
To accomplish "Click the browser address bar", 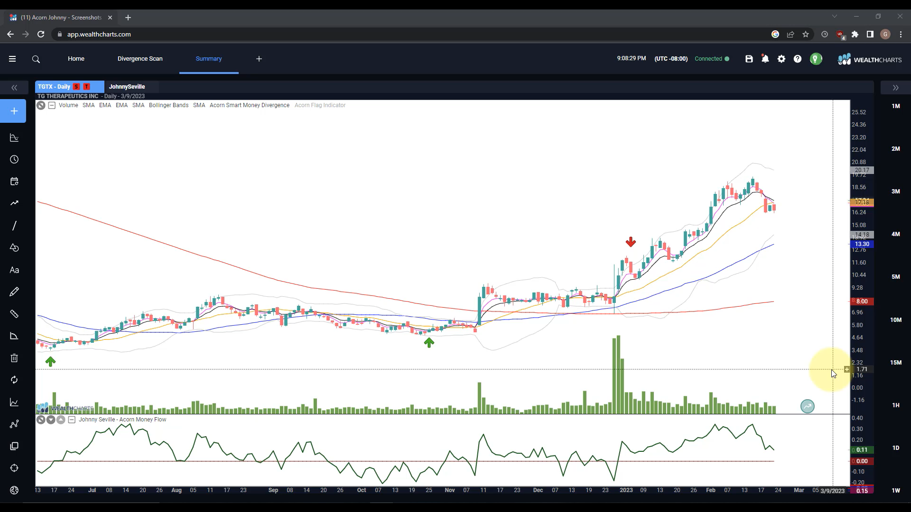I will [x=408, y=34].
